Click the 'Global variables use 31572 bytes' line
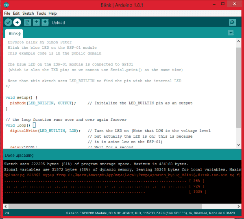This screenshot has width=244, height=219. click(x=122, y=170)
